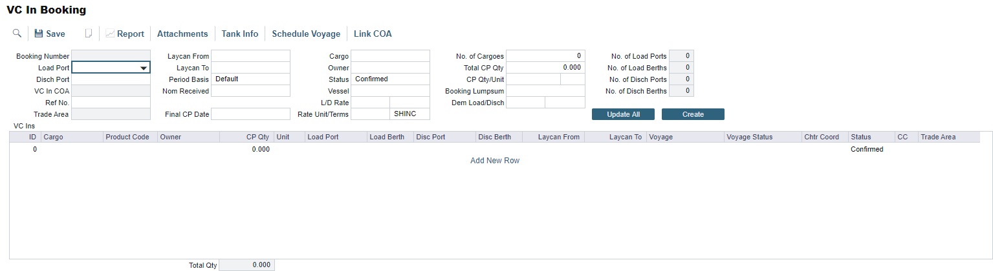Viewport: 993px width, 271px height.
Task: Focus the Disch Port input field
Action: pos(111,79)
